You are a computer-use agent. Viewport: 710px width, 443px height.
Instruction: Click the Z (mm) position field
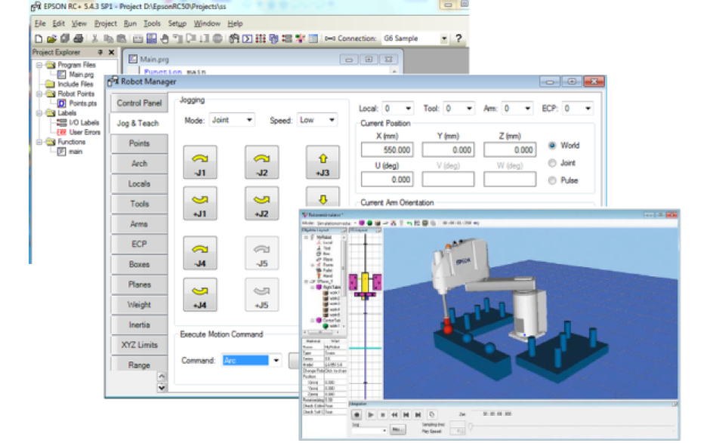coord(510,149)
